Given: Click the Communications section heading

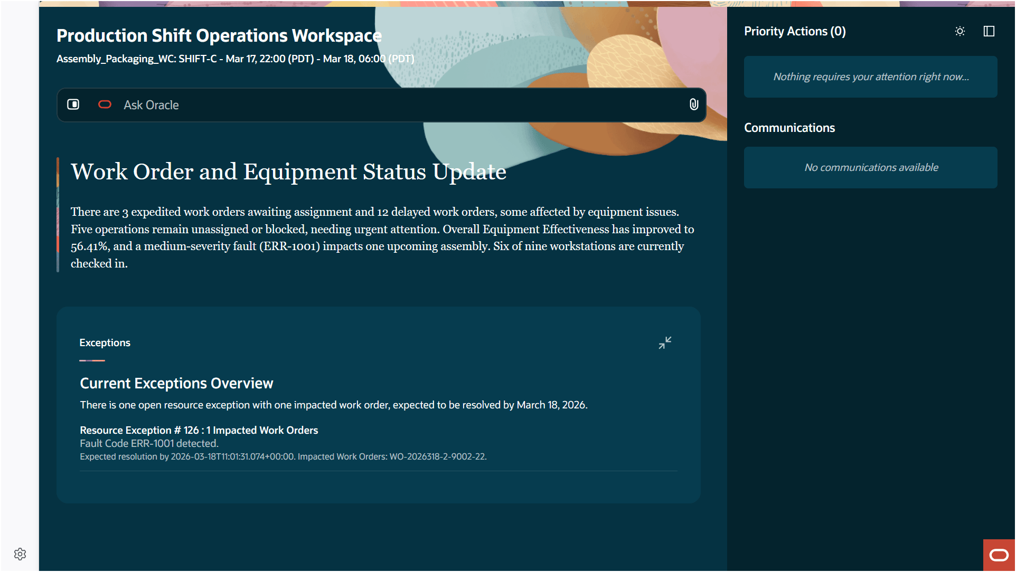Looking at the screenshot, I should coord(789,127).
